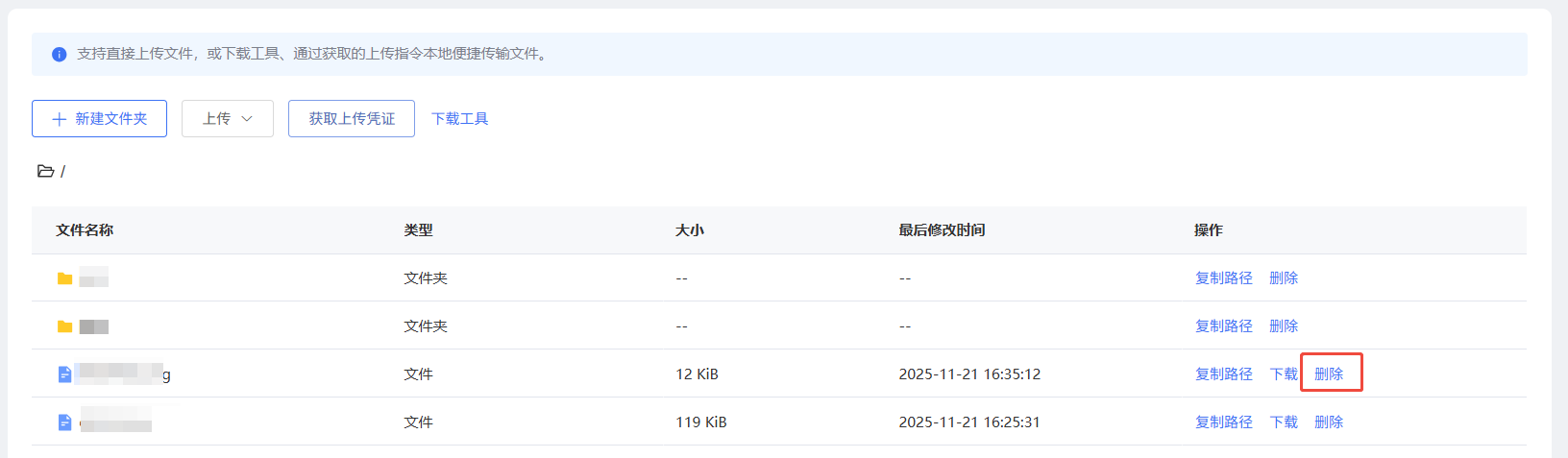The width and height of the screenshot is (1568, 458).
Task: Click the 新建文件夹 button
Action: (99, 119)
